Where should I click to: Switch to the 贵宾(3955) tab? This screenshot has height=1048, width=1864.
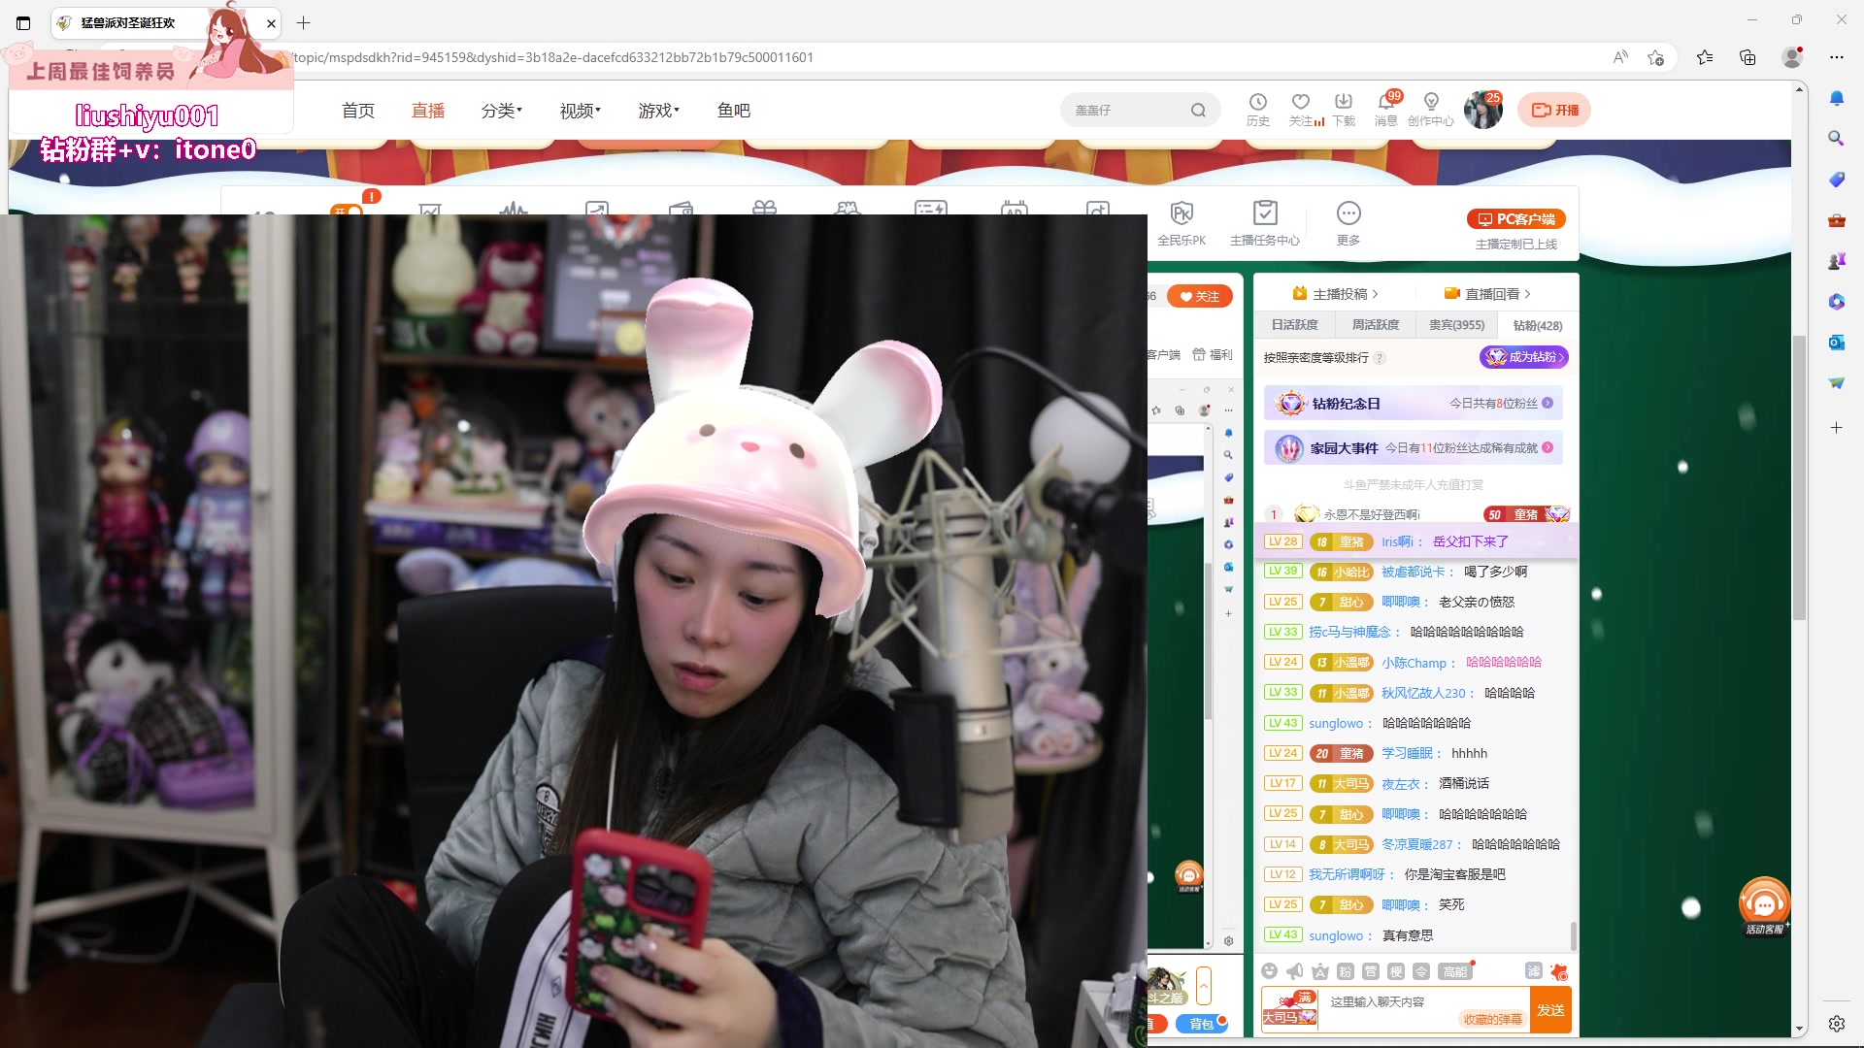pyautogui.click(x=1456, y=325)
